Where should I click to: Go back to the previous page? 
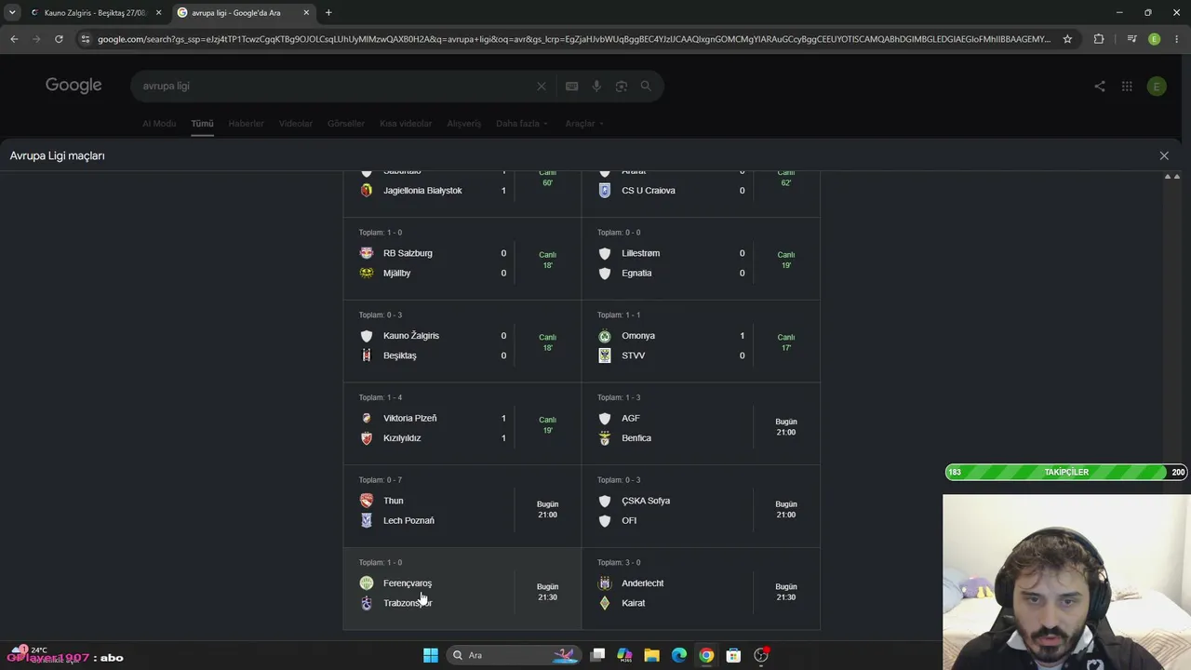14,39
